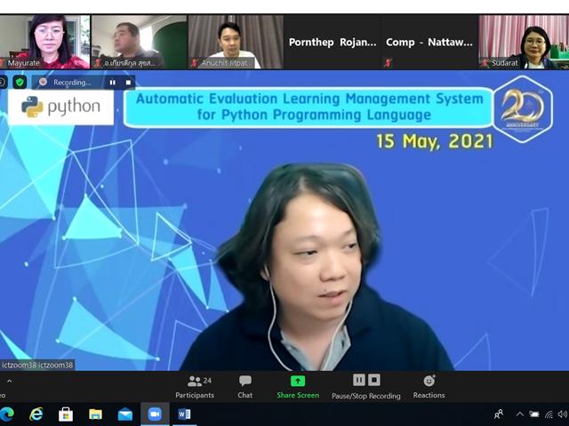This screenshot has height=426, width=569.
Task: Select Mayurate's video thumbnail
Action: [44, 42]
